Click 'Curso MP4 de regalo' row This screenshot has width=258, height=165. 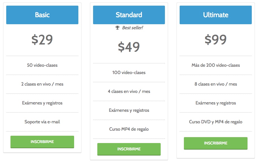pos(129,129)
